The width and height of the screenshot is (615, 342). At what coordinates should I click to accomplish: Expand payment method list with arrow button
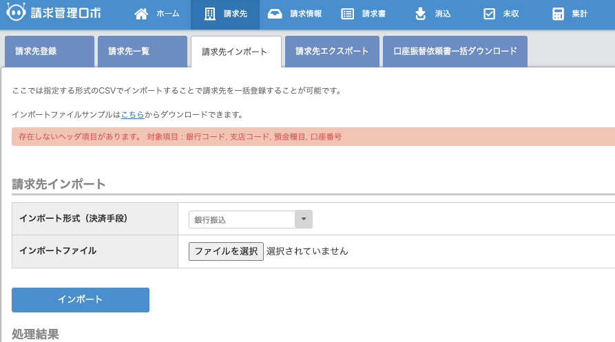[x=304, y=220]
